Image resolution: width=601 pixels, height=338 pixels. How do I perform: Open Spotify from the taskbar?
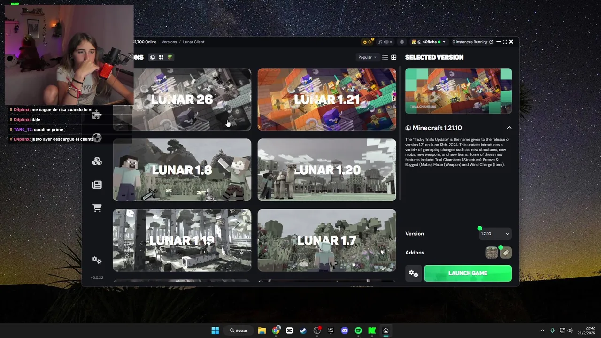click(x=358, y=330)
